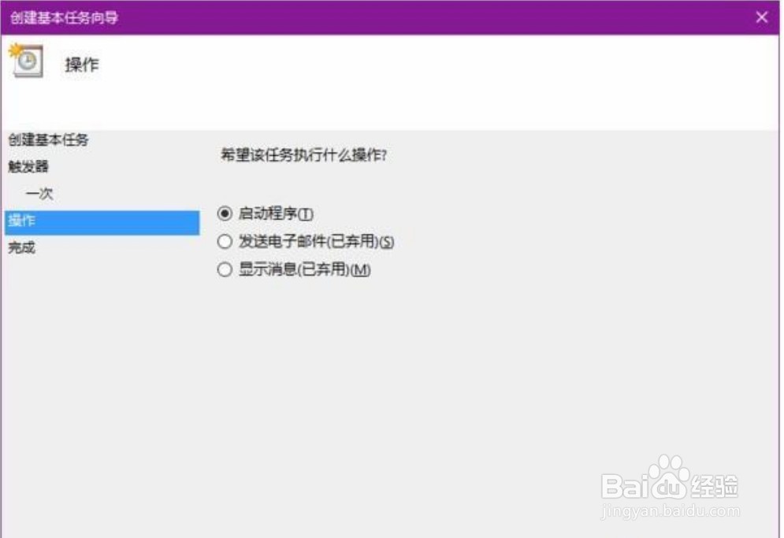Click the task scheduler clock icon

pos(26,61)
